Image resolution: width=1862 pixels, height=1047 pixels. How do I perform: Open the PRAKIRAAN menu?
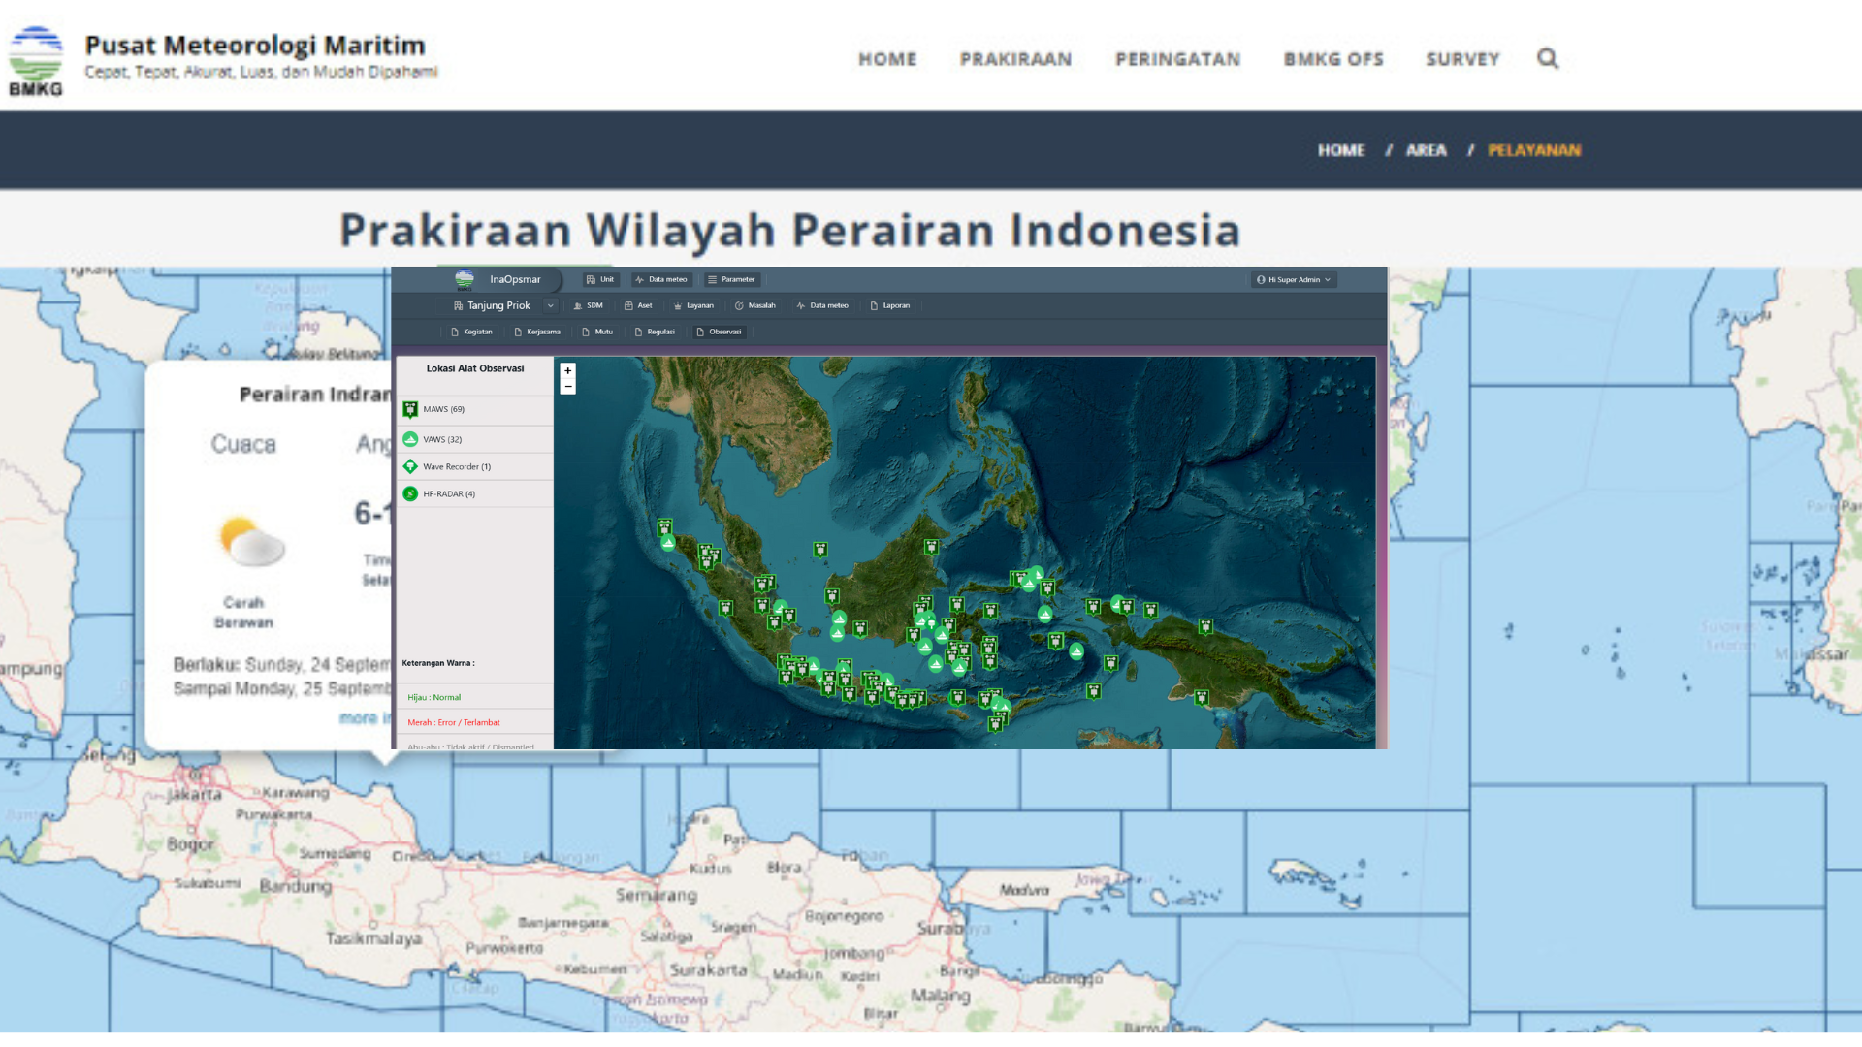click(1015, 59)
